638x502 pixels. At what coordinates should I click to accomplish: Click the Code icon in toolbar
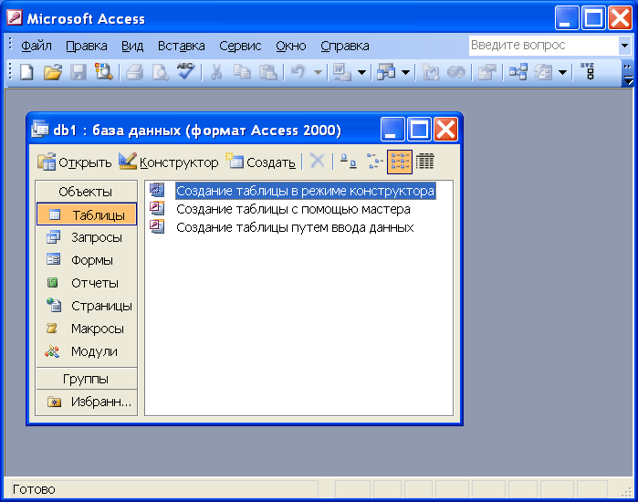[430, 72]
